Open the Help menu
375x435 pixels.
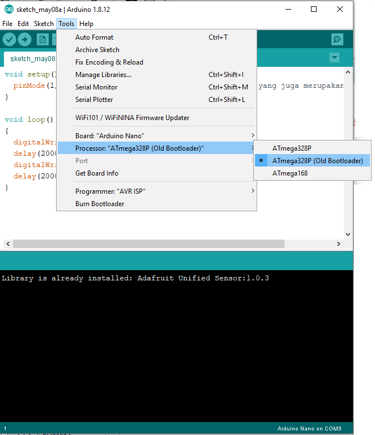[86, 24]
